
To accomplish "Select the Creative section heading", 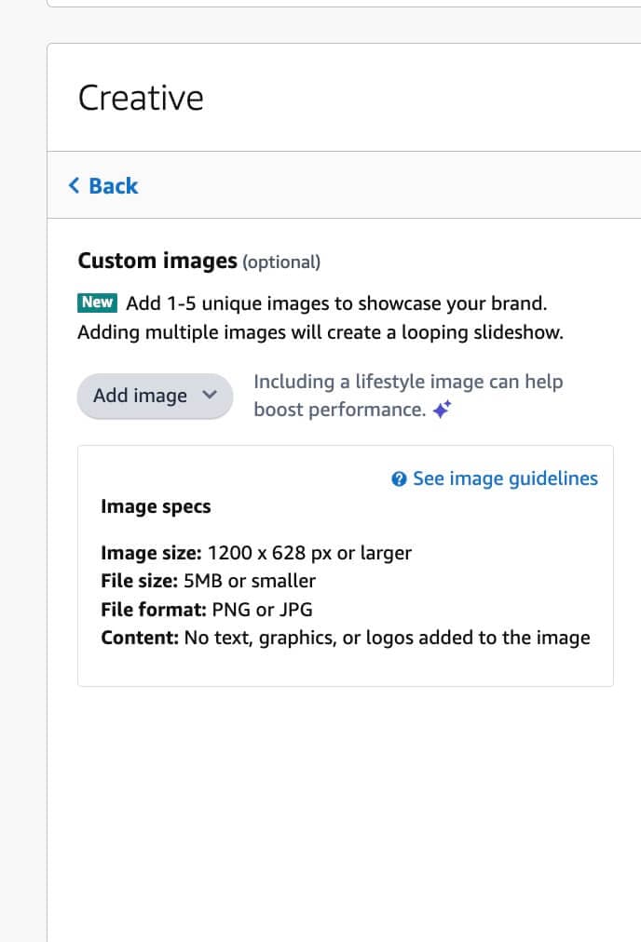I will tap(141, 97).
